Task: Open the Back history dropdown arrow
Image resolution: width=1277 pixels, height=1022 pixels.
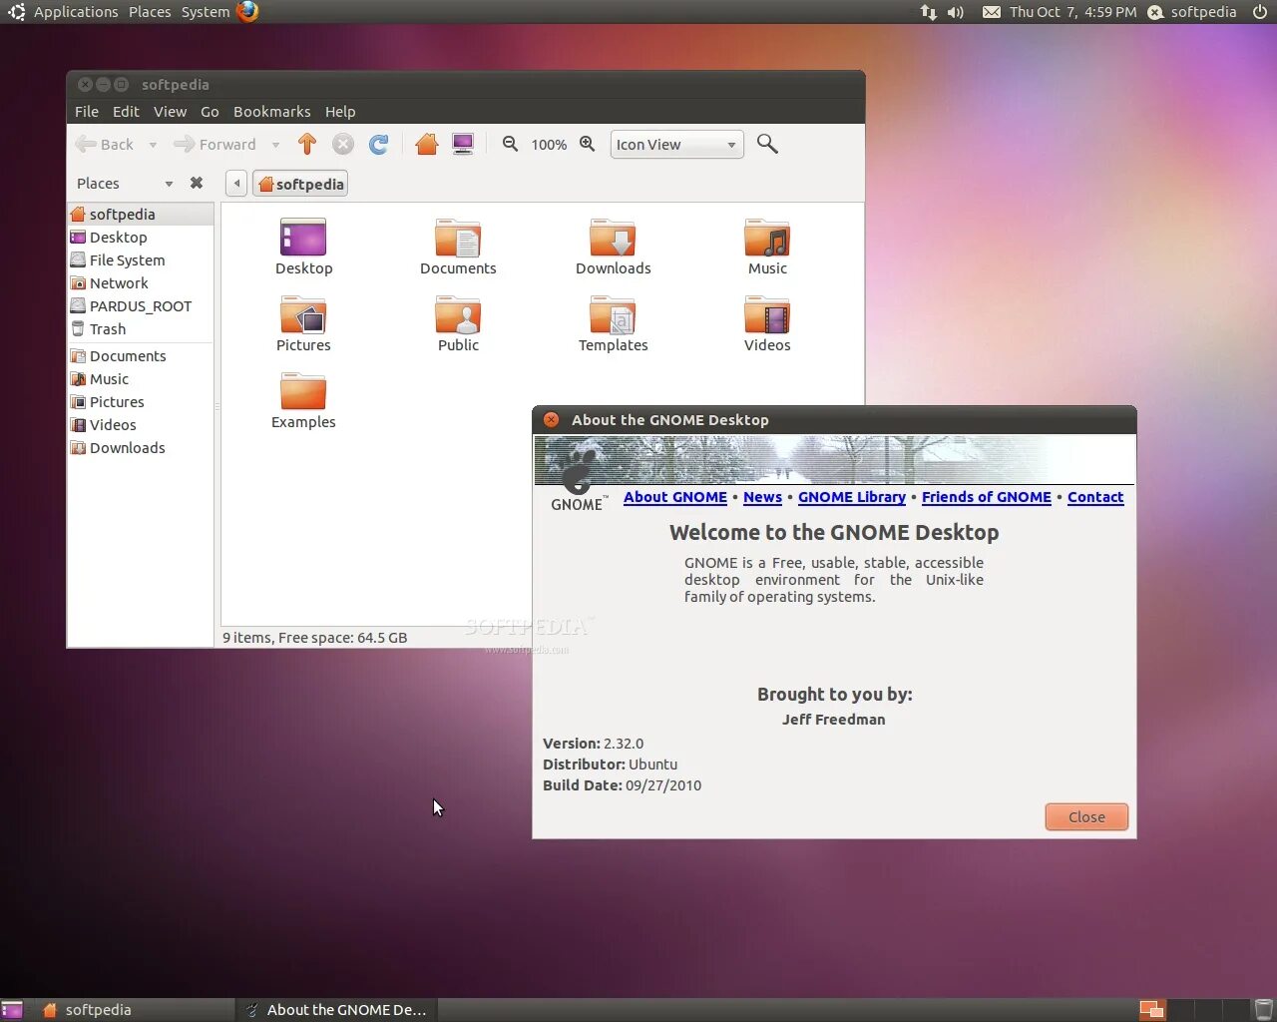Action: 153,145
